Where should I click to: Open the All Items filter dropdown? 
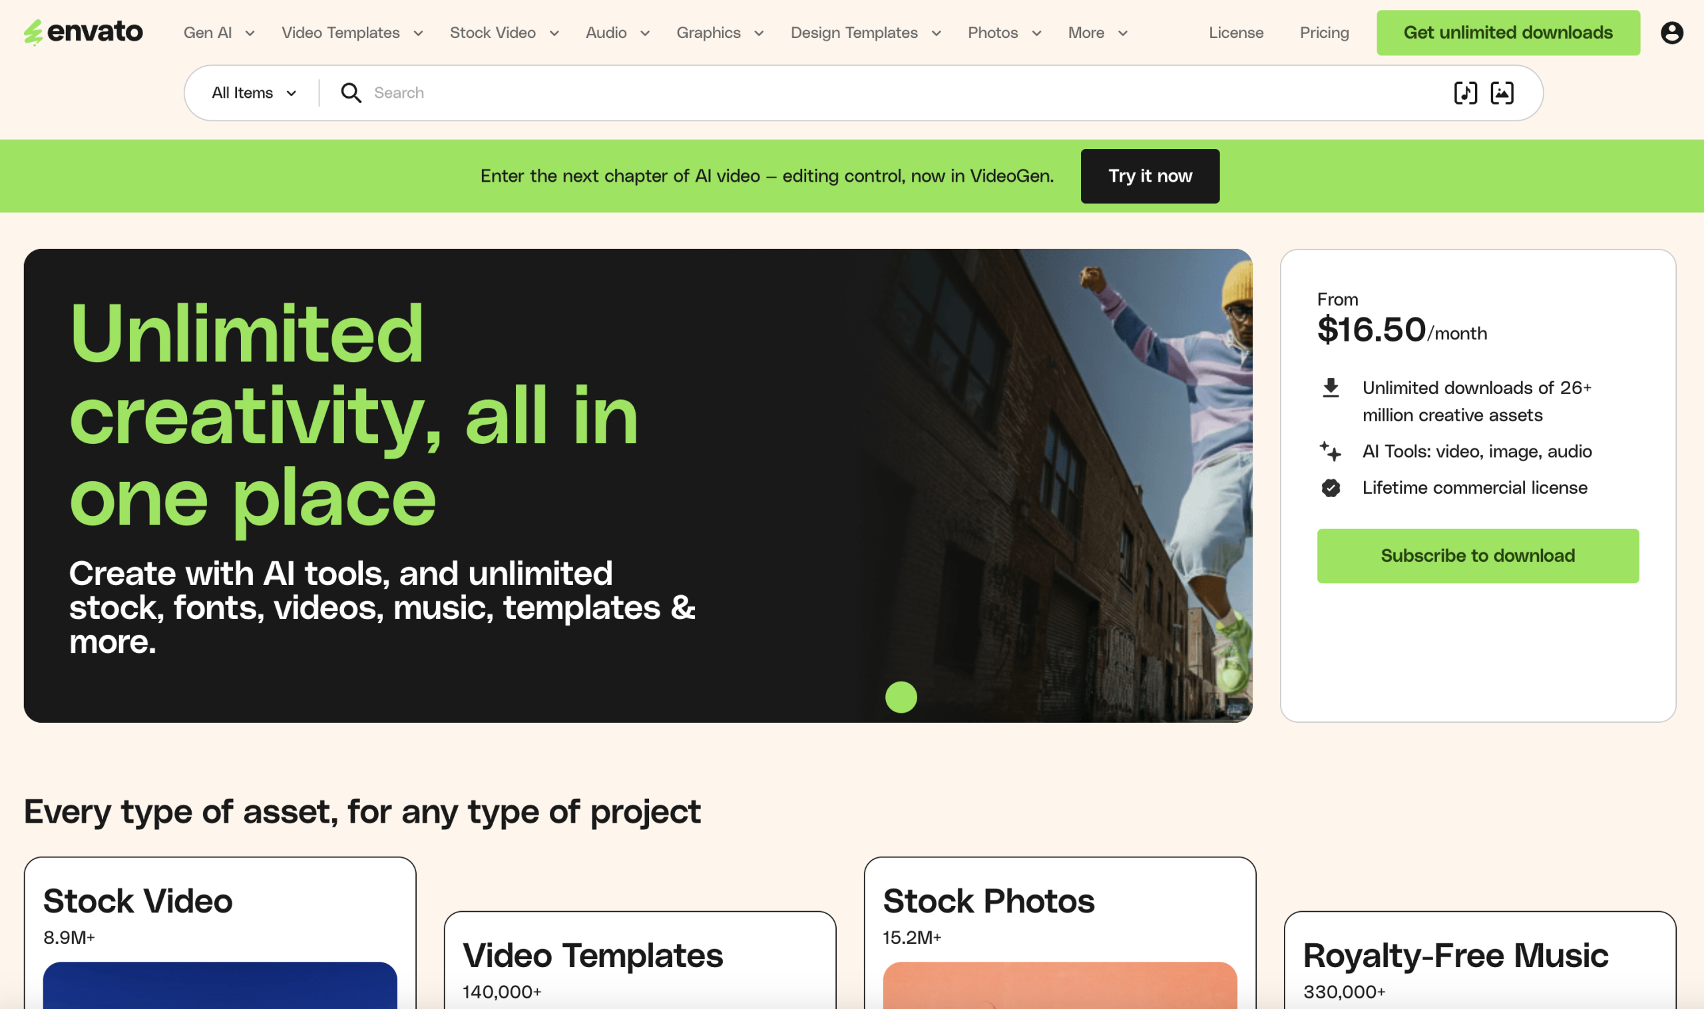coord(254,93)
